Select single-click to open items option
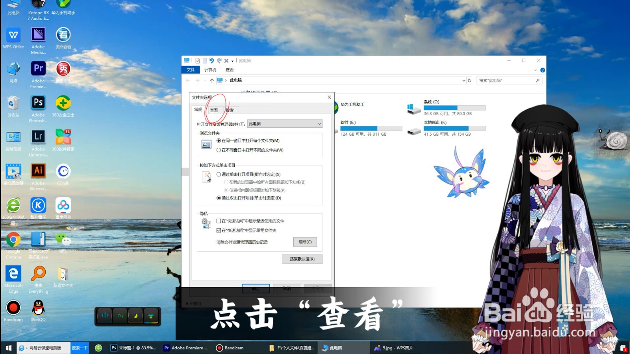Viewport: 630px width, 354px height. (x=219, y=174)
